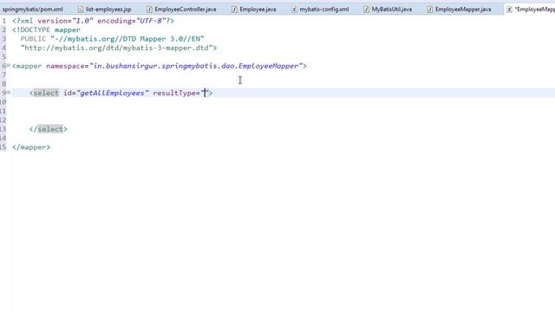Switch to the springmybatis/pom.xml tab
This screenshot has height=312, width=555.
[x=32, y=10]
